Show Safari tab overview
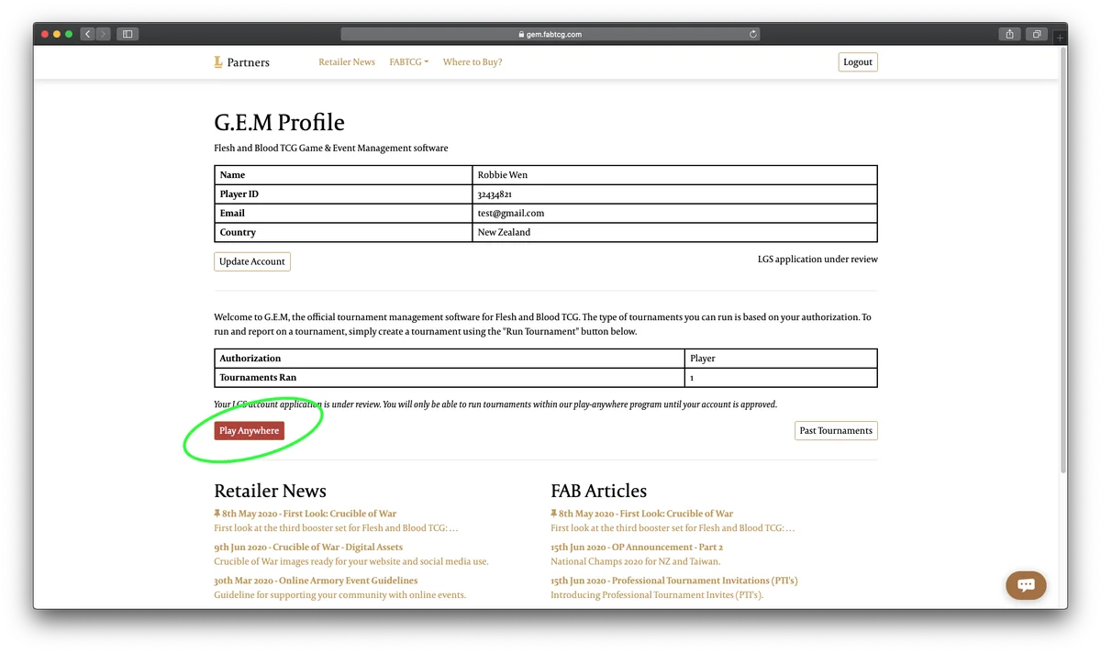Image resolution: width=1101 pixels, height=653 pixels. [1037, 34]
